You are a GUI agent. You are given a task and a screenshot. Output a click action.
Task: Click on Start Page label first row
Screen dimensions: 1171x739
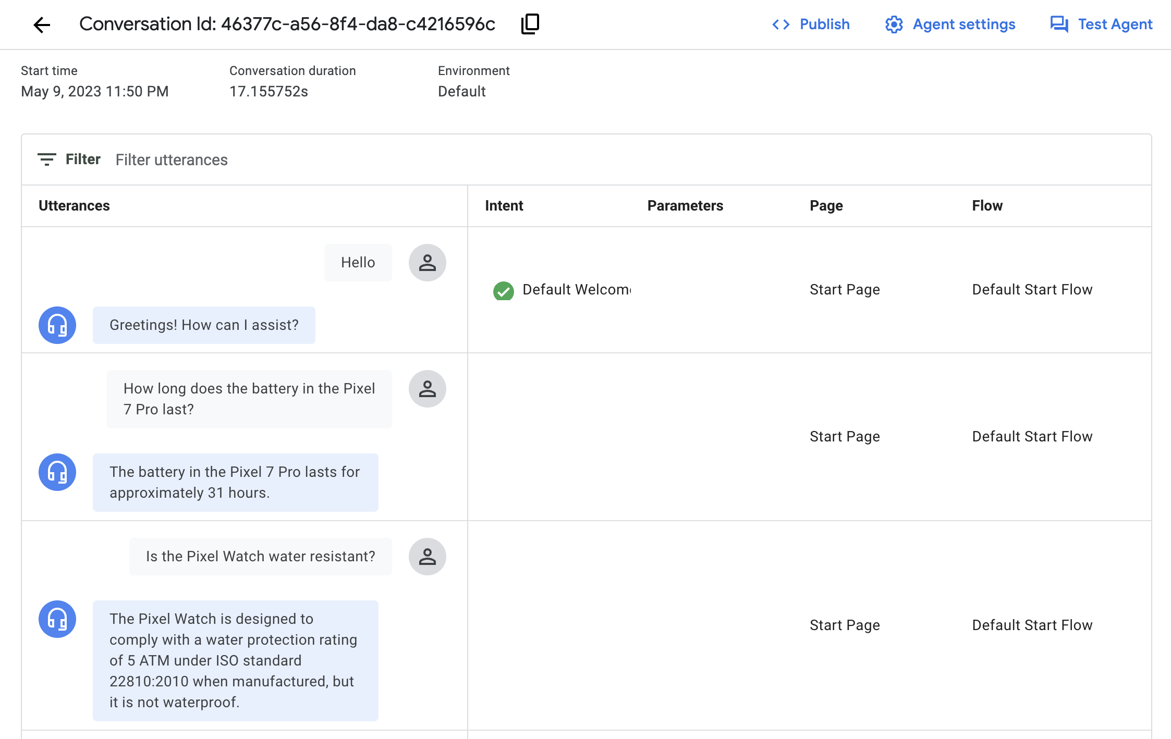pyautogui.click(x=845, y=289)
